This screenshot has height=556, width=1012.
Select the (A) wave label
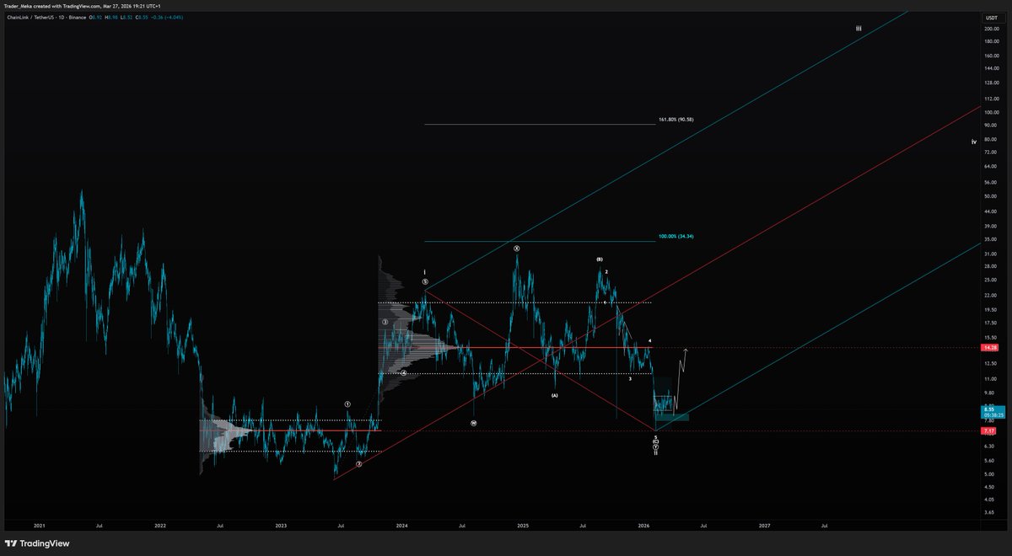tap(555, 395)
